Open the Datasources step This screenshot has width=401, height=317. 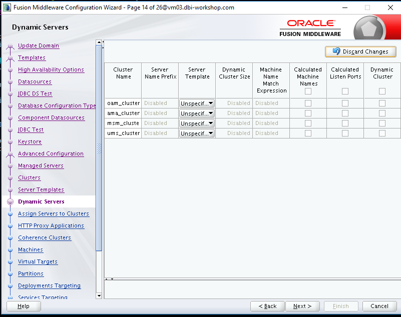point(35,81)
